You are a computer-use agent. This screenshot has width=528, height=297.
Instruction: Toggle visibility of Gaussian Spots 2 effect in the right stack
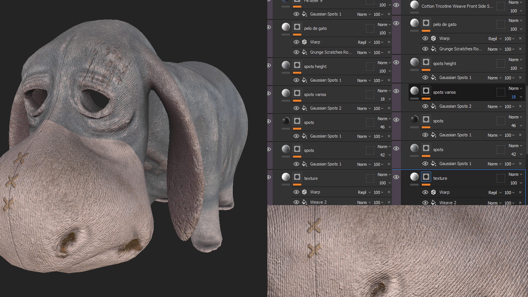pyautogui.click(x=425, y=106)
